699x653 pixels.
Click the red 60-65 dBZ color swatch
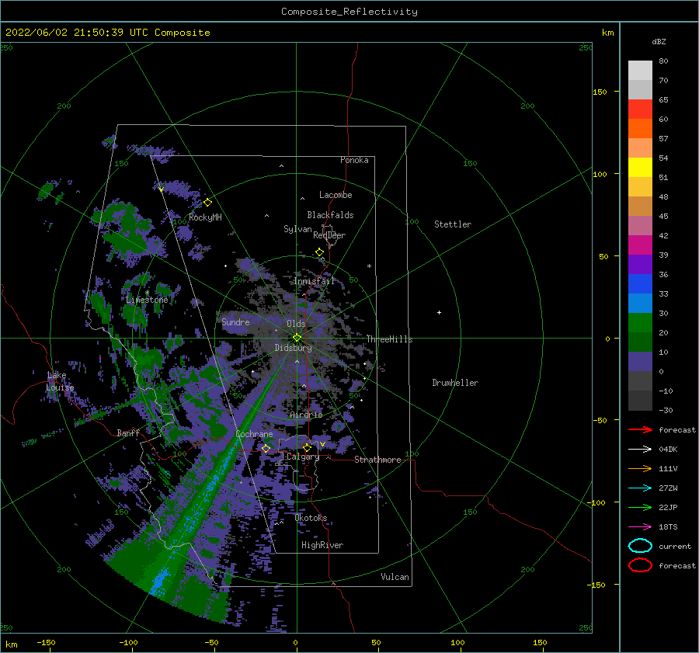click(x=640, y=109)
